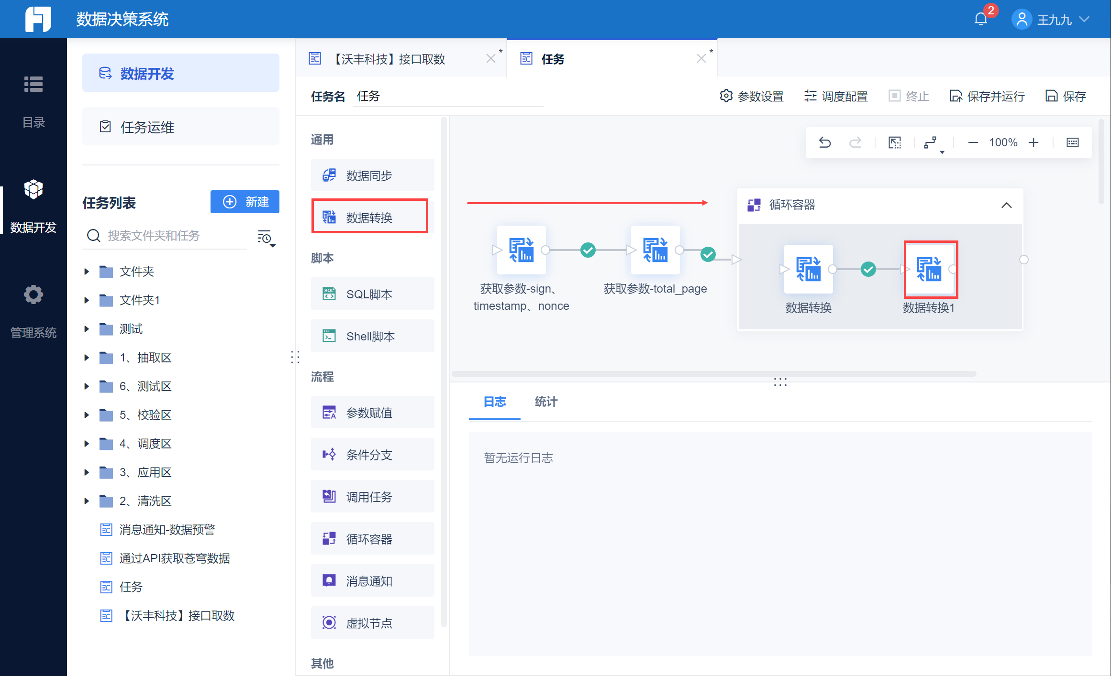Zoom in with the plus icon
This screenshot has width=1111, height=676.
click(x=1033, y=142)
